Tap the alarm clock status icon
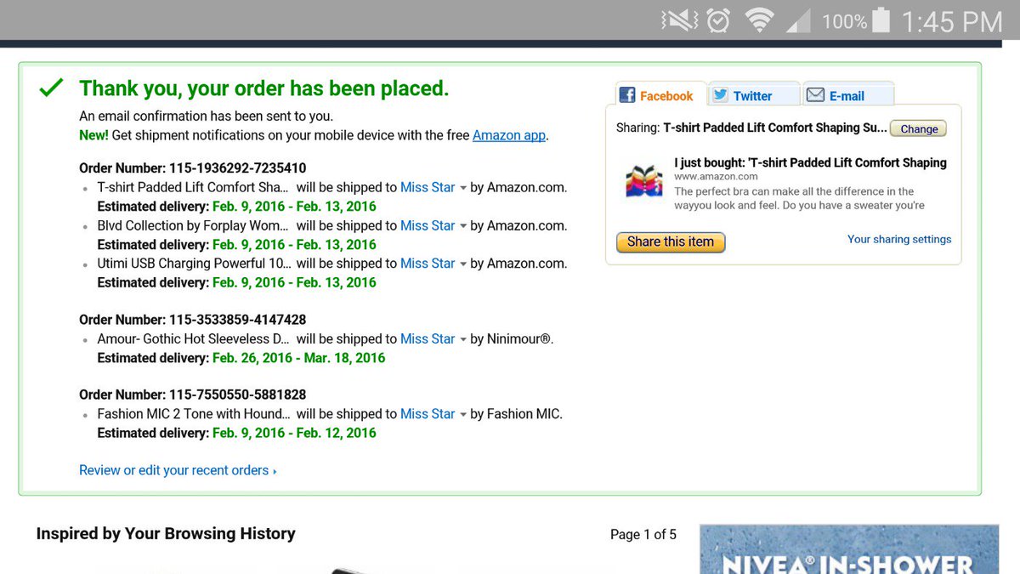The height and width of the screenshot is (574, 1020). (718, 20)
